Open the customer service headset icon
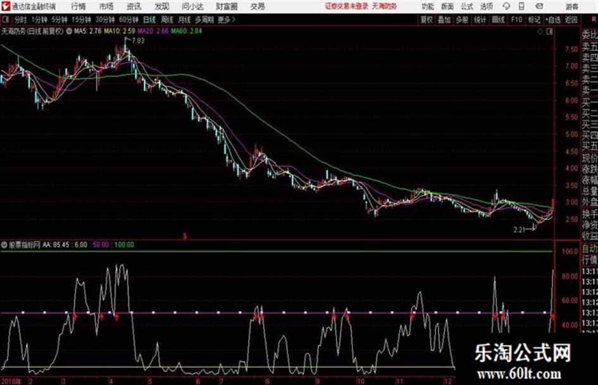This screenshot has height=385, width=598. (506, 6)
